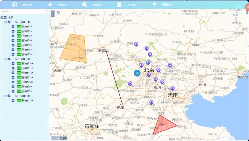249x141 pixels.
Task: Collapse the 设备二部 tree group
Action: click(x=6, y=59)
